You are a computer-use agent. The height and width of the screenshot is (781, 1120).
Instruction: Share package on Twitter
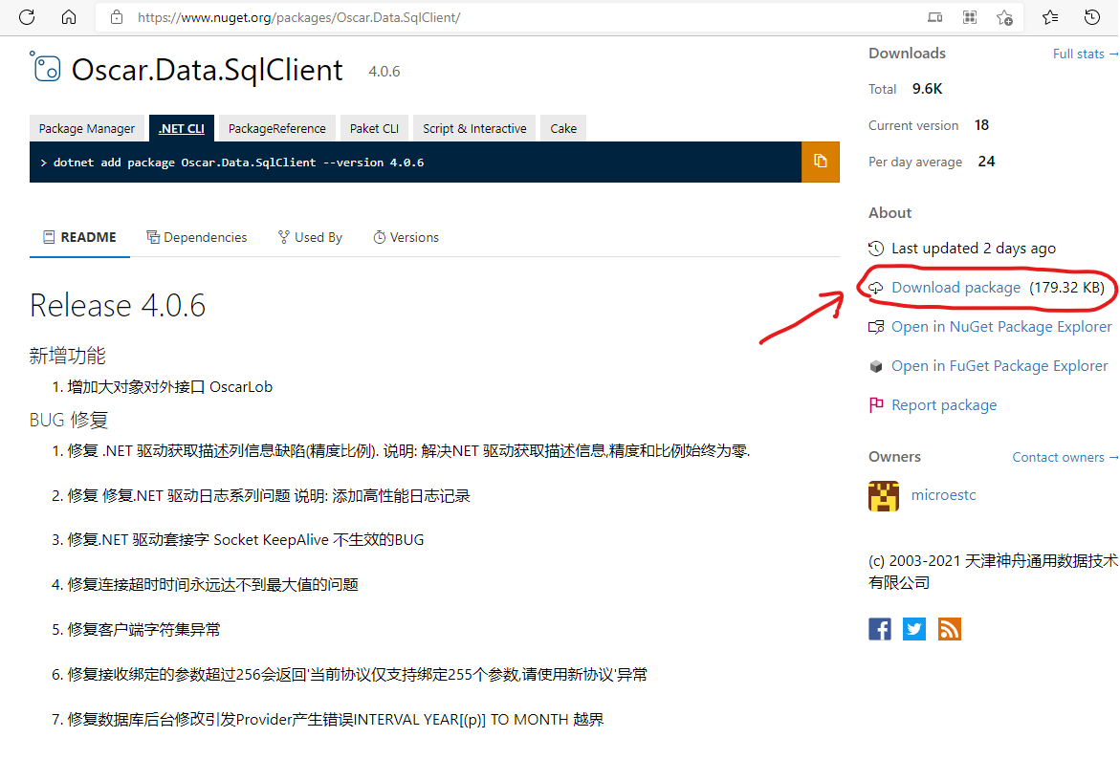914,629
